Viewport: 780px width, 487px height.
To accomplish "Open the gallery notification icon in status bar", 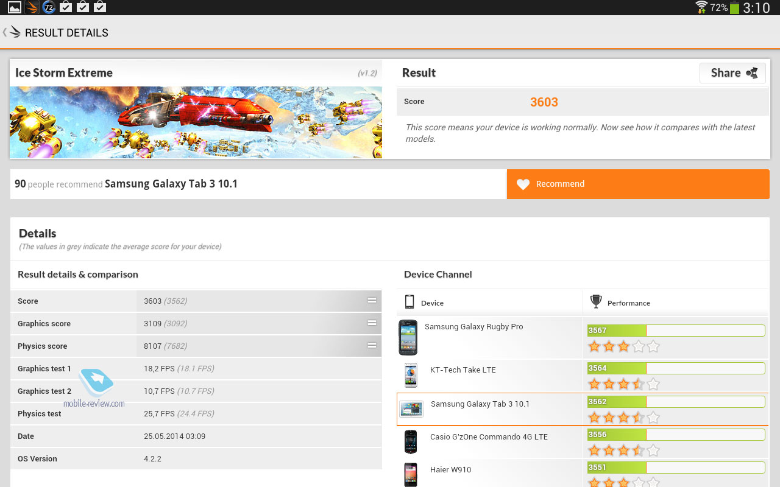I will point(14,7).
